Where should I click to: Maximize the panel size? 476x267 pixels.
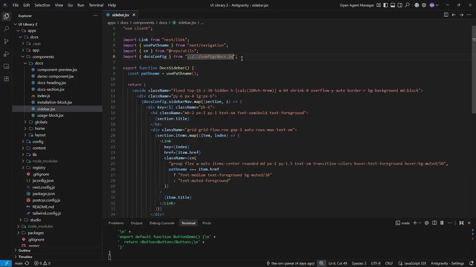point(461,223)
